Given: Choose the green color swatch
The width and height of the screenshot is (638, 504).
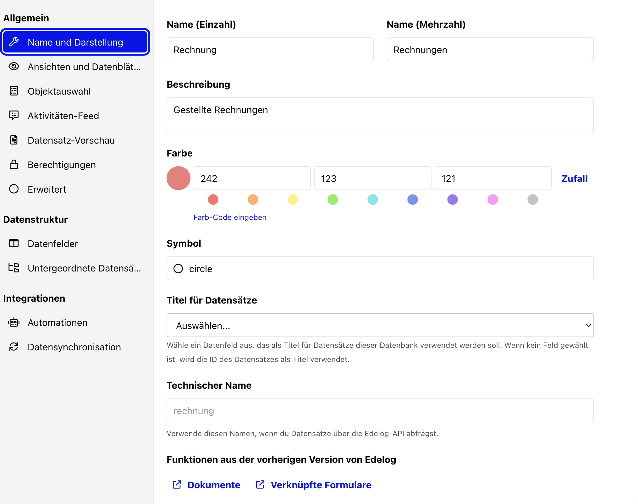Looking at the screenshot, I should click(x=333, y=200).
